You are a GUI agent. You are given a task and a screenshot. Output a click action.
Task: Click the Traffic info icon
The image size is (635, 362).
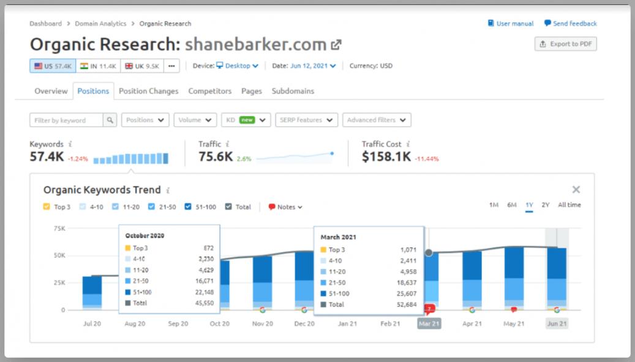point(228,144)
